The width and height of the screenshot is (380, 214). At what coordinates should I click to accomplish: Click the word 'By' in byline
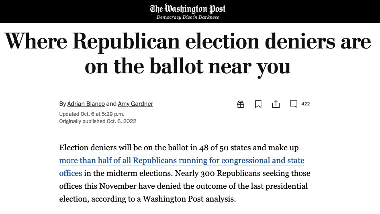63,104
